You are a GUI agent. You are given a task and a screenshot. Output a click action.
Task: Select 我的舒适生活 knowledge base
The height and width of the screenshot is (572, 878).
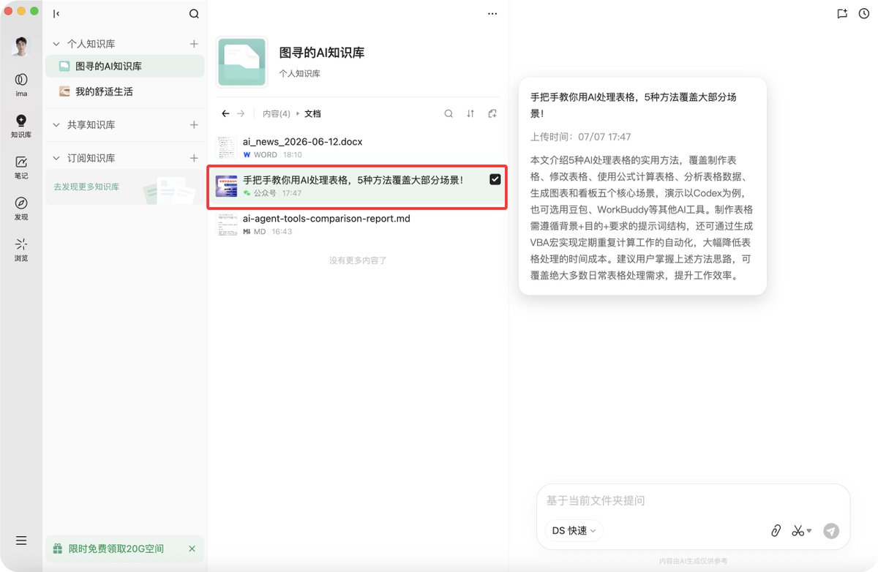point(124,91)
